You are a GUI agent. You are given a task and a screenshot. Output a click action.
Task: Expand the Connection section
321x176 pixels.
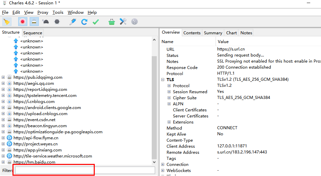point(163,164)
